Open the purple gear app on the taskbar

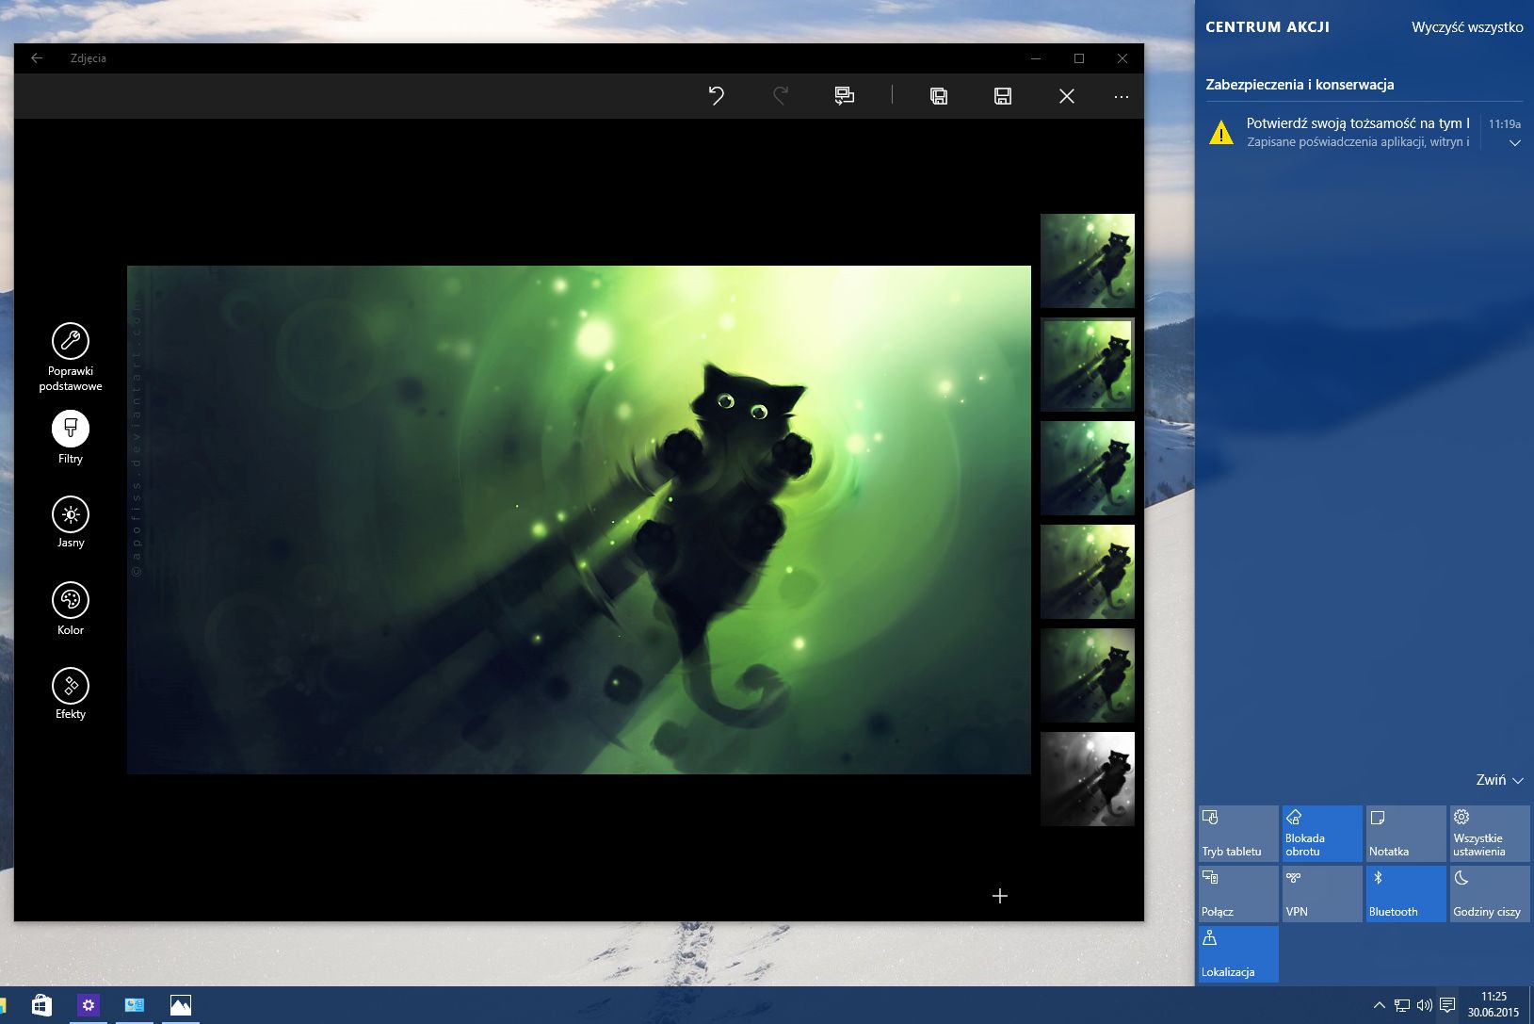pyautogui.click(x=88, y=1005)
